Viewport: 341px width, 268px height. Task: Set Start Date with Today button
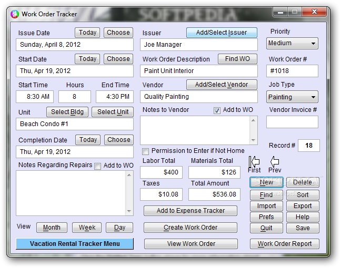click(x=87, y=59)
